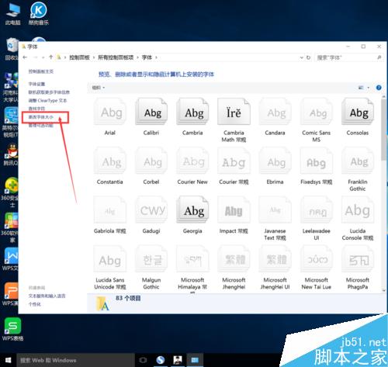Click the search magnifier icon
This screenshot has width=388, height=367.
(x=379, y=57)
